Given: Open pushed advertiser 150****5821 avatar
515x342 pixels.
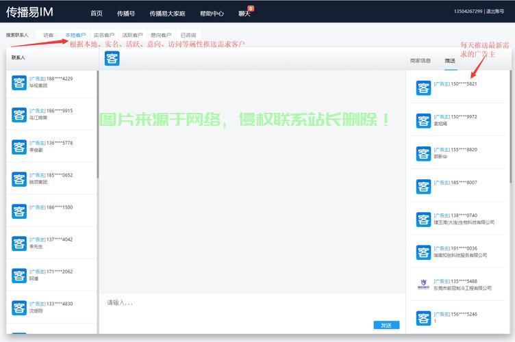Looking at the screenshot, I should [x=423, y=88].
